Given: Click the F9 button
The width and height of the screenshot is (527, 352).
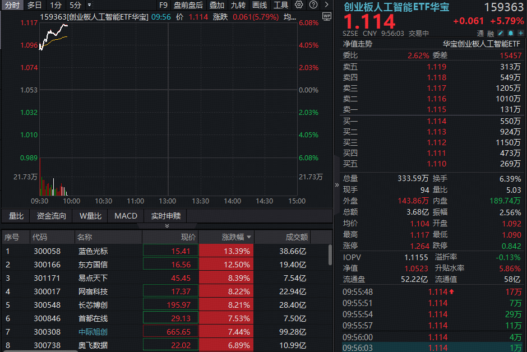Looking at the screenshot, I should 163,5.
